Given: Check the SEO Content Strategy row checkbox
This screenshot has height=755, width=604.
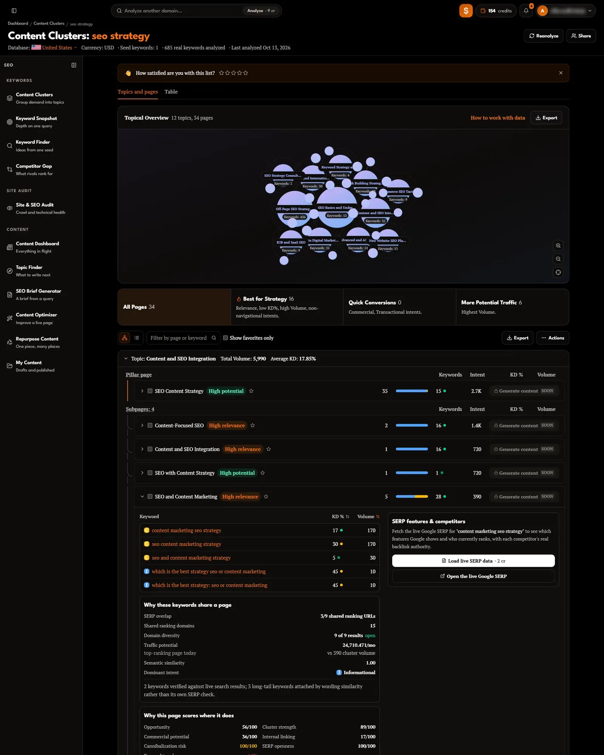Looking at the screenshot, I should point(150,391).
